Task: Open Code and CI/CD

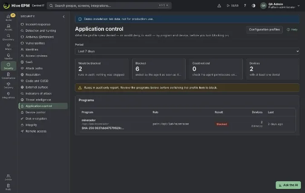Action: point(43,81)
